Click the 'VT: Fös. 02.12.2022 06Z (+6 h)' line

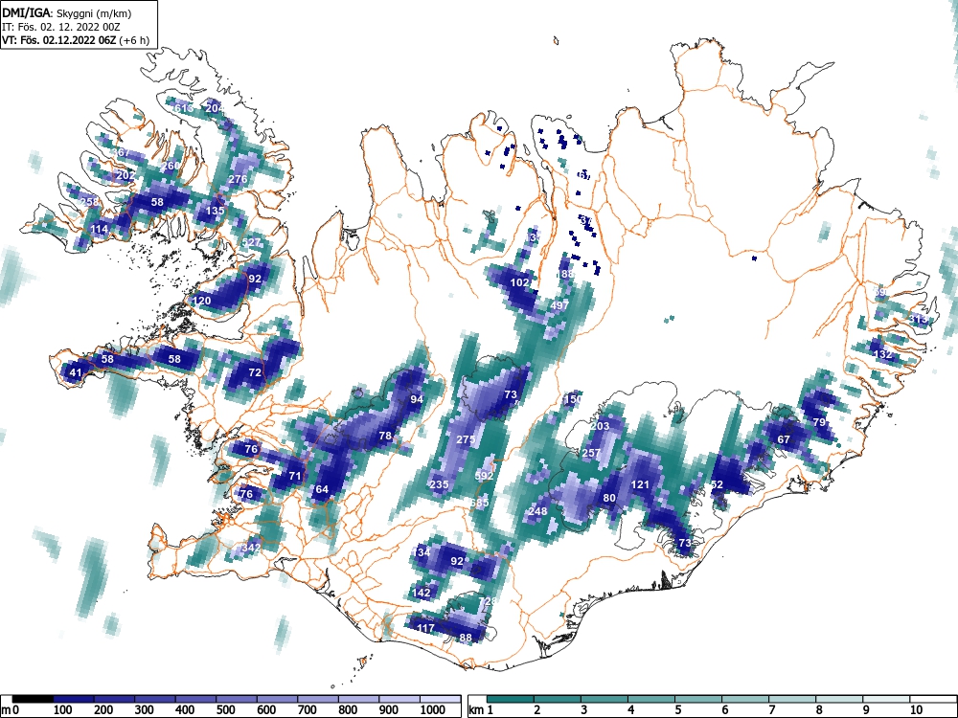tap(76, 40)
